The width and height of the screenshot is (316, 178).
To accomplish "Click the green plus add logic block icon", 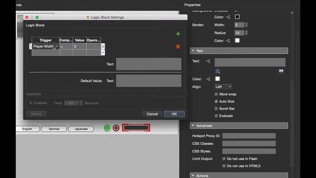I will point(178,34).
